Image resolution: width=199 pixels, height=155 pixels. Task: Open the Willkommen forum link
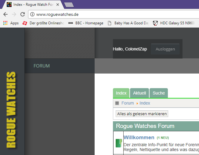click(x=139, y=137)
